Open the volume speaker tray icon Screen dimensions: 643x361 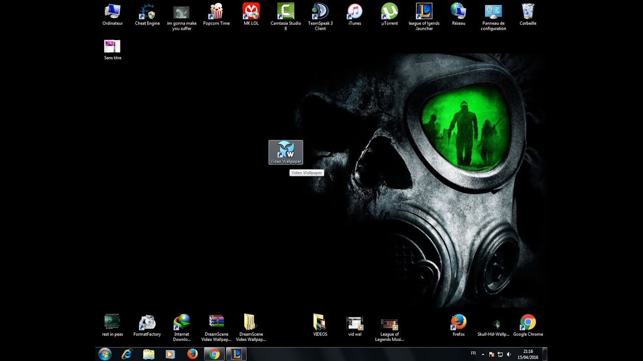tap(509, 354)
